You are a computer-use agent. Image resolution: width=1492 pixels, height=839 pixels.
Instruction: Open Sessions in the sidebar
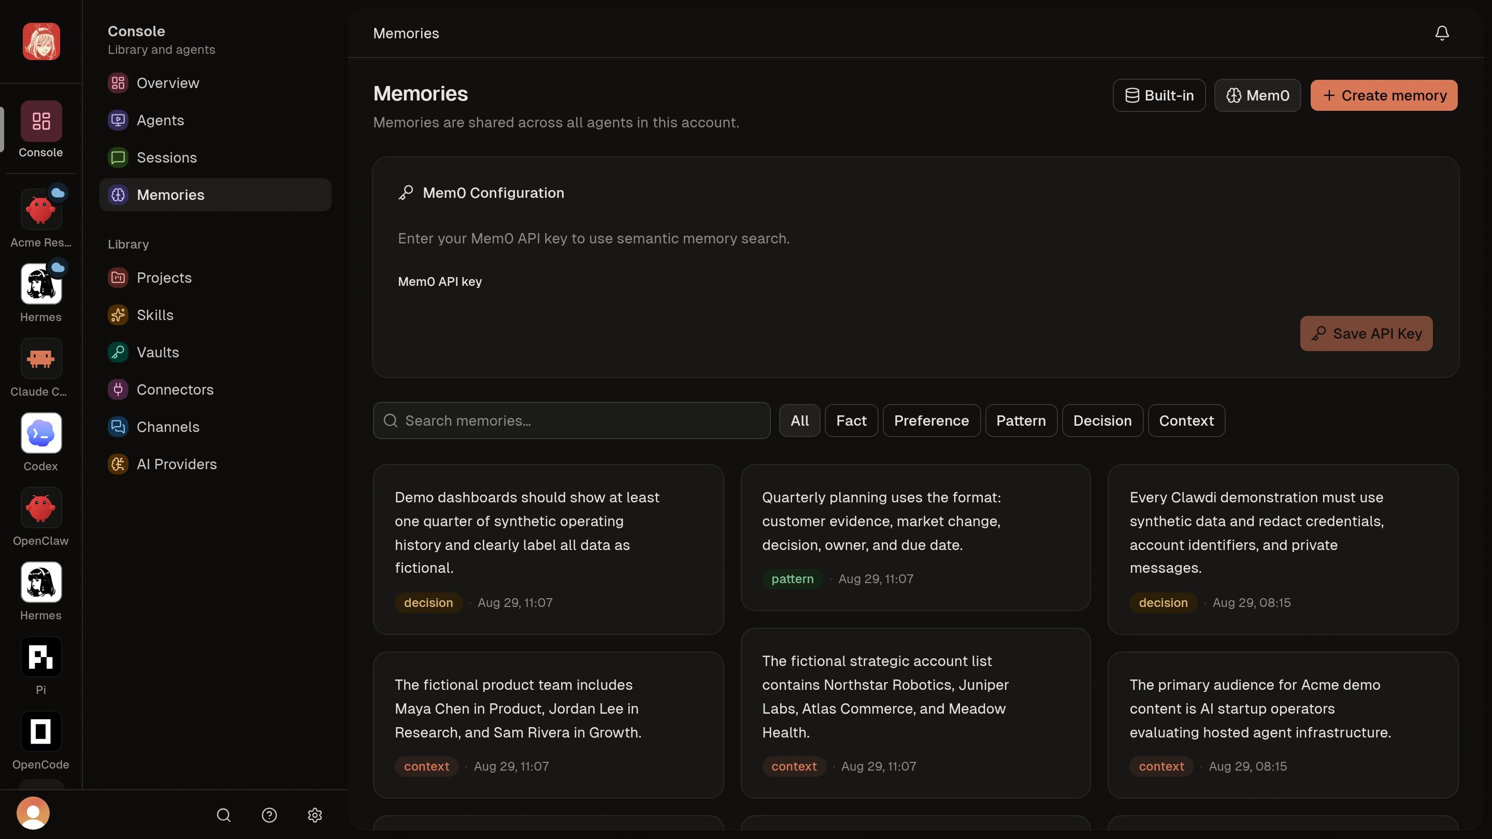point(215,157)
